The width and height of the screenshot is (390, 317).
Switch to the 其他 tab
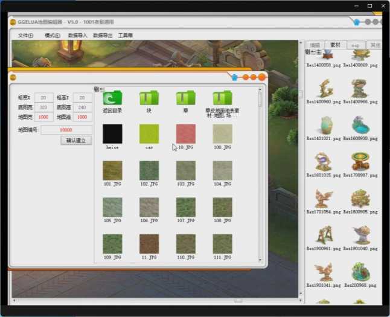376,45
